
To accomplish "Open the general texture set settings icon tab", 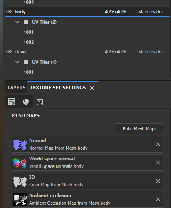I will pyautogui.click(x=12, y=102).
